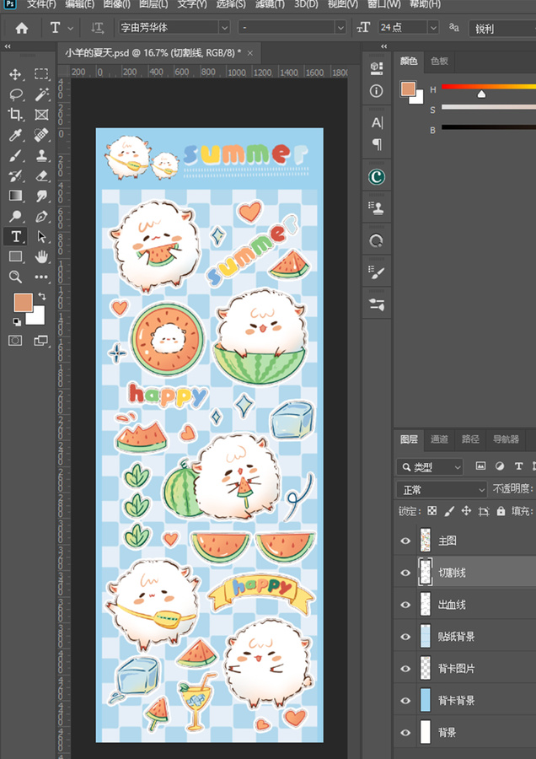The image size is (536, 759).
Task: Select the Frame tool
Action: (x=41, y=114)
